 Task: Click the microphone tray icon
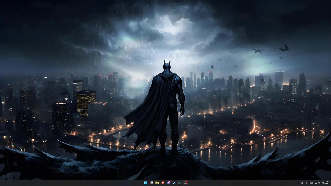coord(306,183)
